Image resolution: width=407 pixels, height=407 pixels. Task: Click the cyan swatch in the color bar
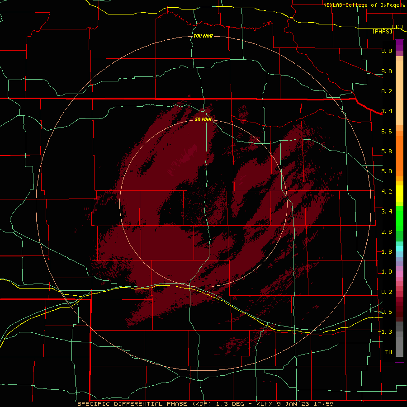399,249
